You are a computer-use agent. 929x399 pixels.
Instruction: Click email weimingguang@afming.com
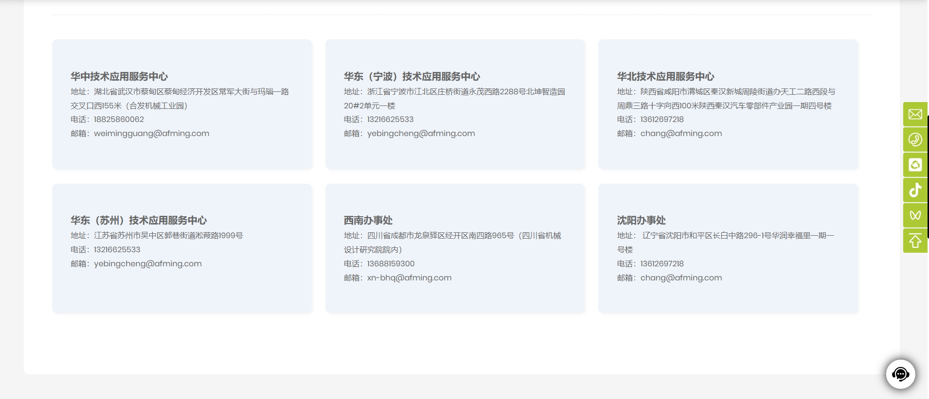pyautogui.click(x=151, y=133)
